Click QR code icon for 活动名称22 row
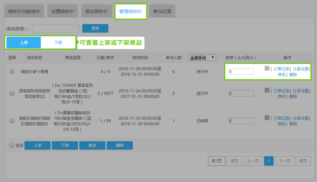Image resolution: width=317 pixels, height=182 pixels. [267, 90]
